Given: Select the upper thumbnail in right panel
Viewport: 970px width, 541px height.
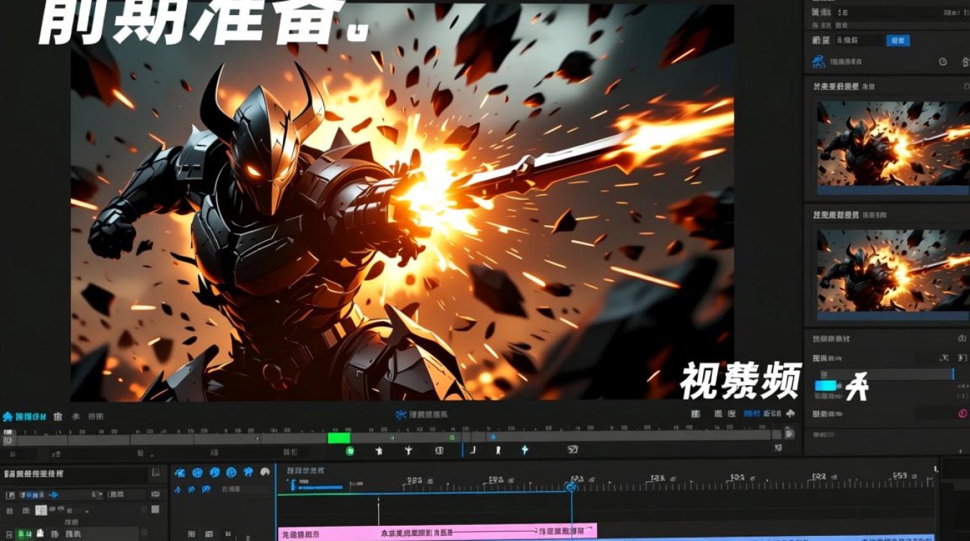Looking at the screenshot, I should tap(893, 149).
